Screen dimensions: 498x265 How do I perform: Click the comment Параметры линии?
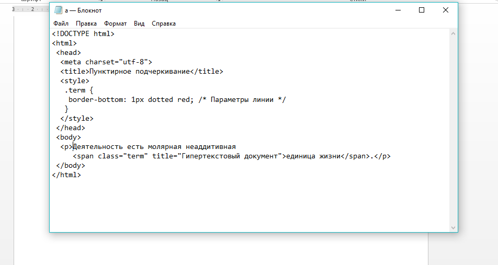coord(242,100)
